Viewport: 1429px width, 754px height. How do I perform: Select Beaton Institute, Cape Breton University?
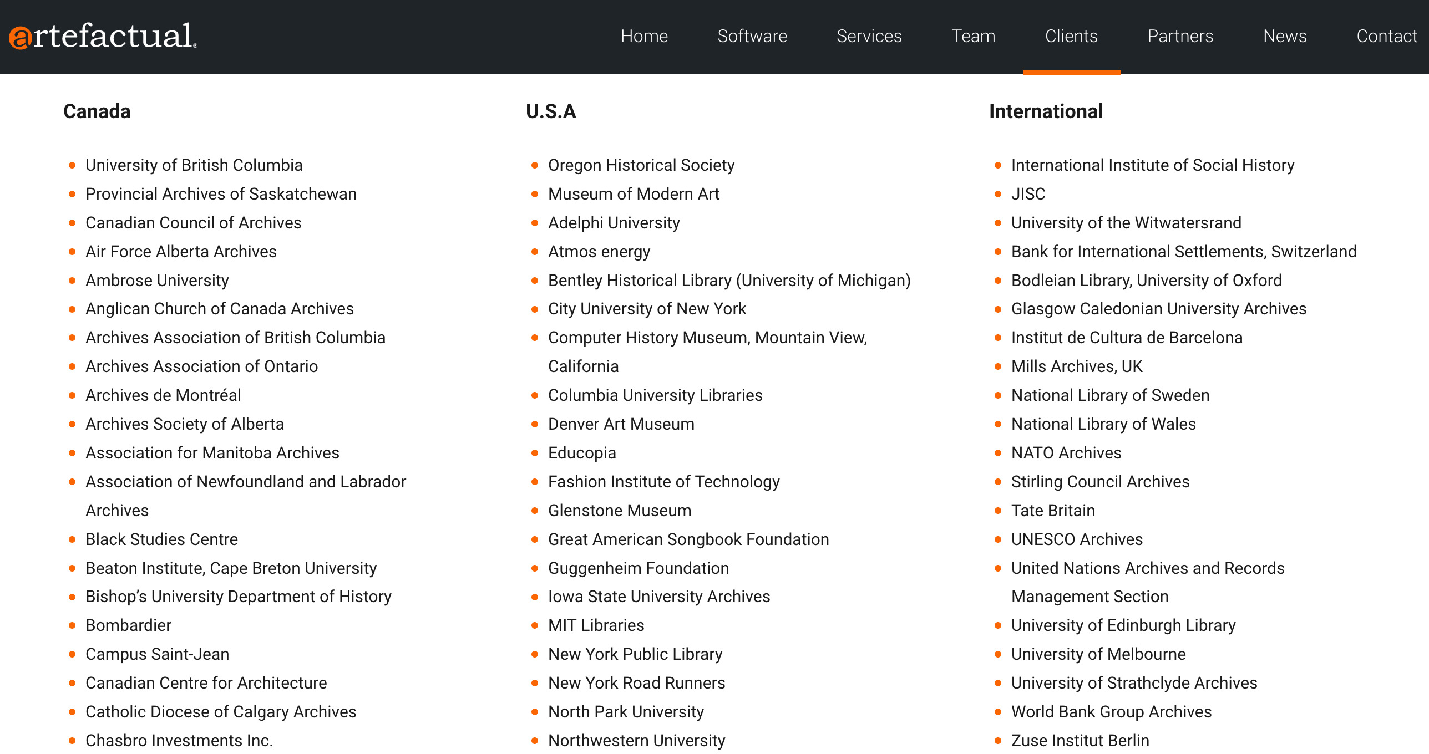coord(231,568)
